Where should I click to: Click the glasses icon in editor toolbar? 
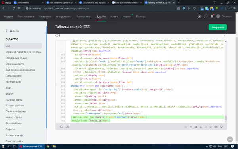[216, 127]
